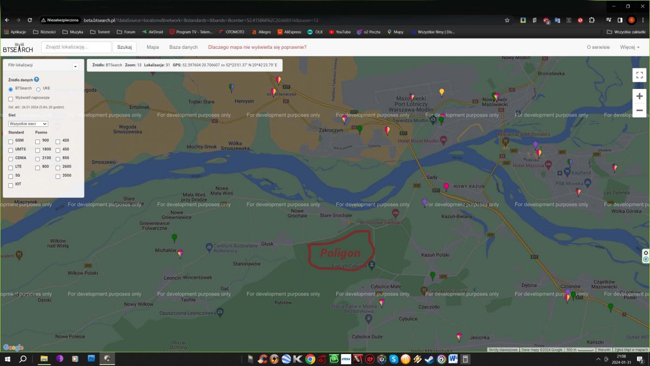Viewport: 650px width, 366px height.
Task: Check the CDMA standard checkbox
Action: pyautogui.click(x=11, y=159)
